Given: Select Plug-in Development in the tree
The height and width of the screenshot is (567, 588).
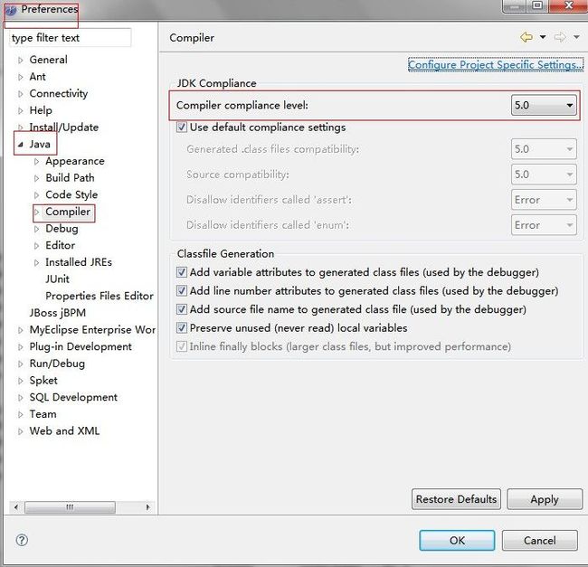Looking at the screenshot, I should [x=81, y=346].
